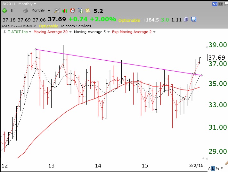Click the 35.00 price axis label

[x=218, y=84]
